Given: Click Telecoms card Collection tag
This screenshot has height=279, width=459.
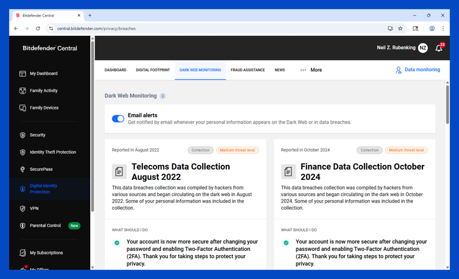Looking at the screenshot, I should click(201, 150).
